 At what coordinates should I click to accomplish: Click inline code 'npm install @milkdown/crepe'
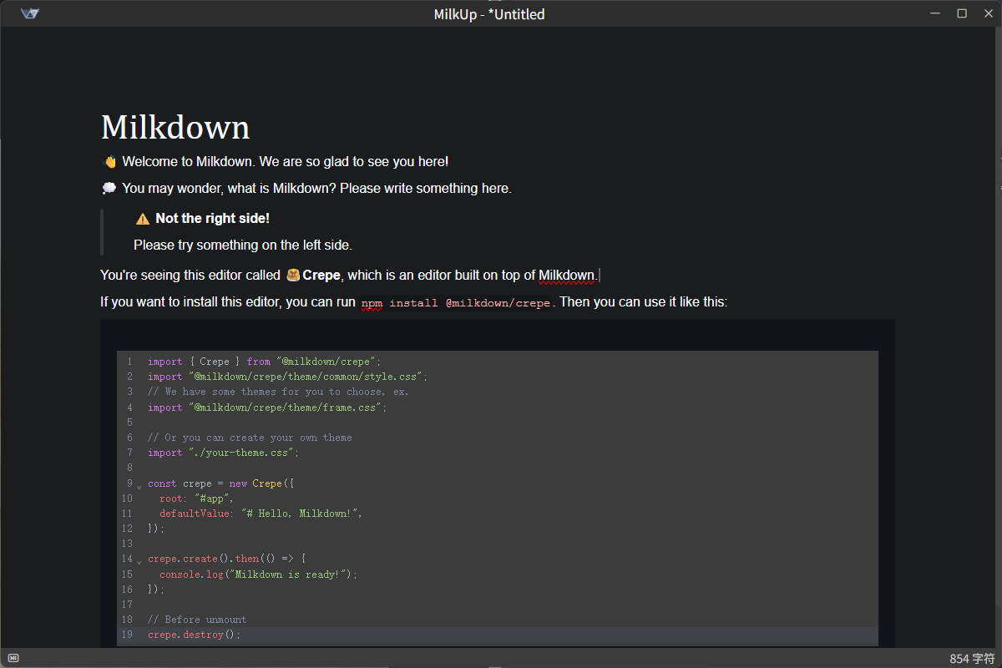456,303
